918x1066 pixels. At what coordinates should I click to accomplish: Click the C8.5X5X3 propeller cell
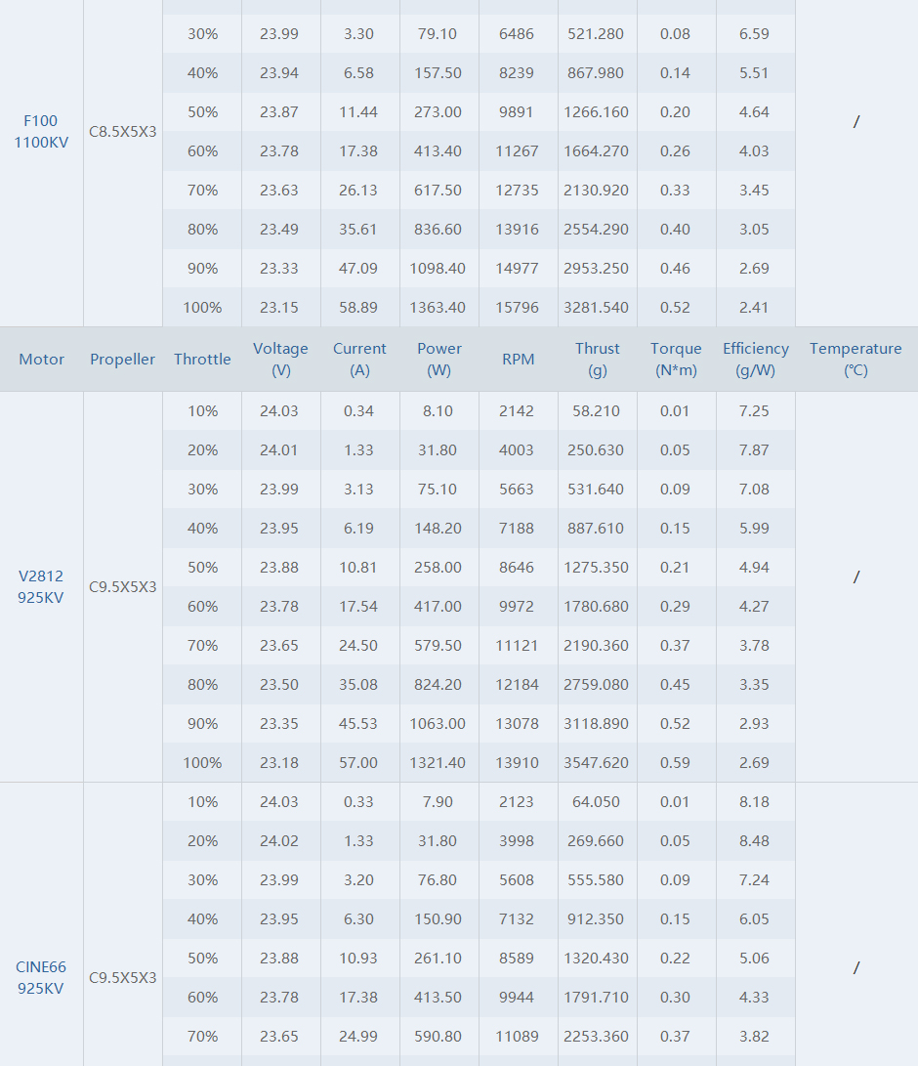point(123,131)
